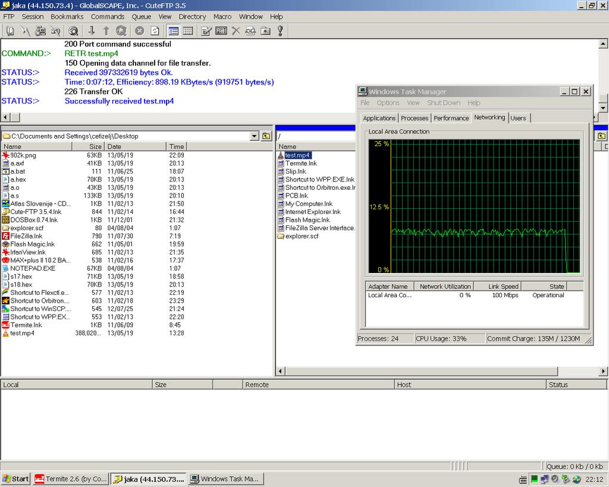Click the Reconnect toolbar icon
Viewport: 609px width, 487px height.
pos(55,31)
